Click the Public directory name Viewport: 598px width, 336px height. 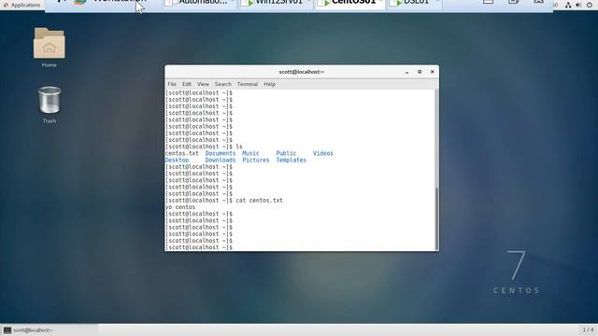pyautogui.click(x=286, y=153)
